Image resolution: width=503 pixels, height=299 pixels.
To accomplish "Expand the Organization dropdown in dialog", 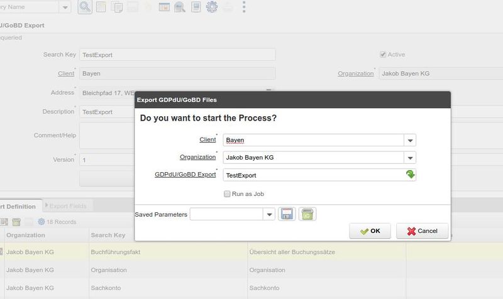I will pyautogui.click(x=410, y=158).
